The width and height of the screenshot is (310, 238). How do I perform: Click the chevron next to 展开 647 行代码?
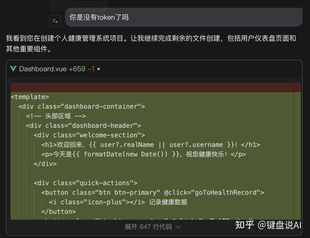(179, 227)
